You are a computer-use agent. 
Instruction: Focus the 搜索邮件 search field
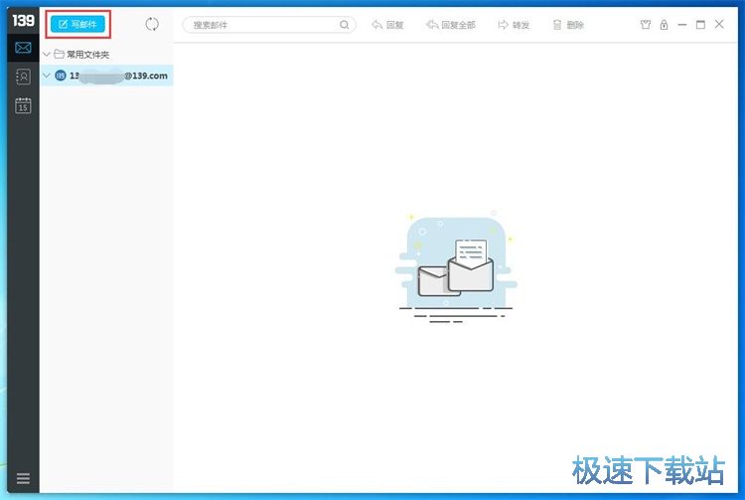click(269, 25)
